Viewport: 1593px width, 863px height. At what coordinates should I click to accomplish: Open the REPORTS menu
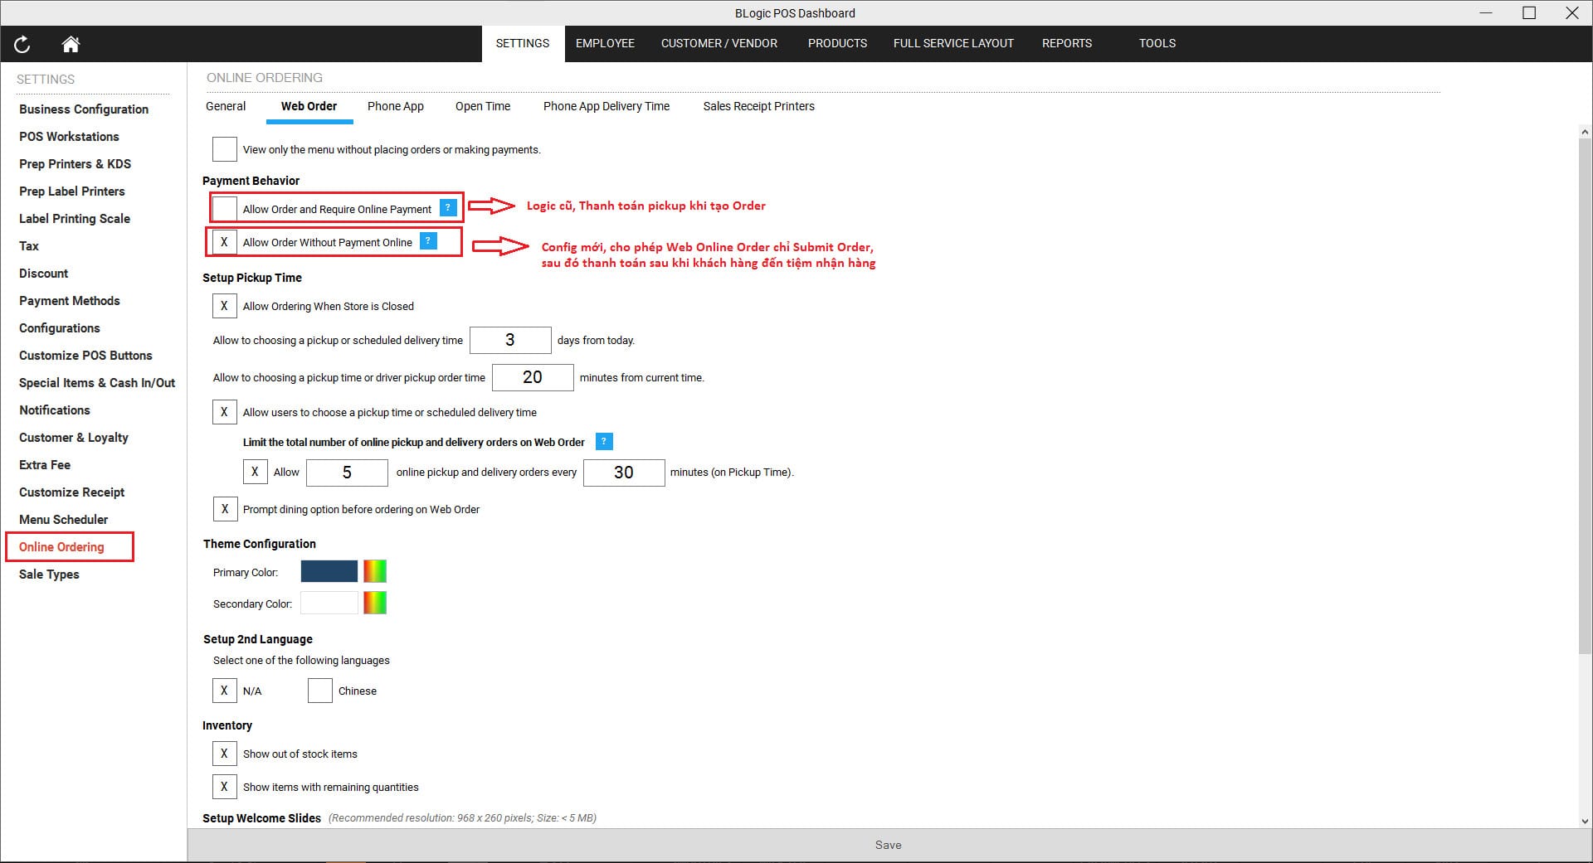(1067, 43)
